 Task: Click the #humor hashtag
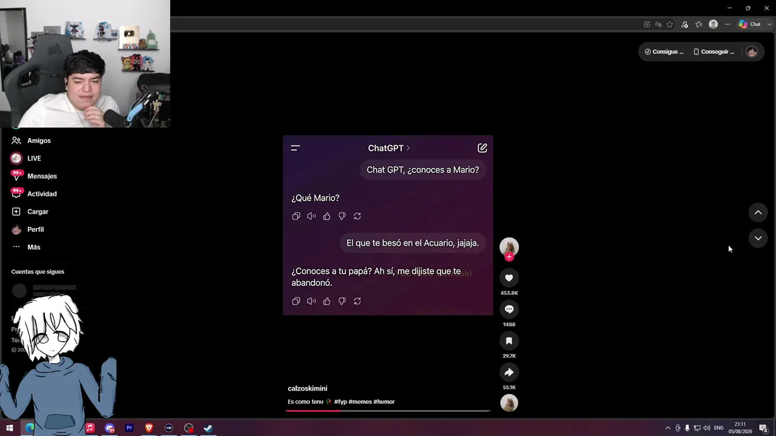[x=384, y=402]
